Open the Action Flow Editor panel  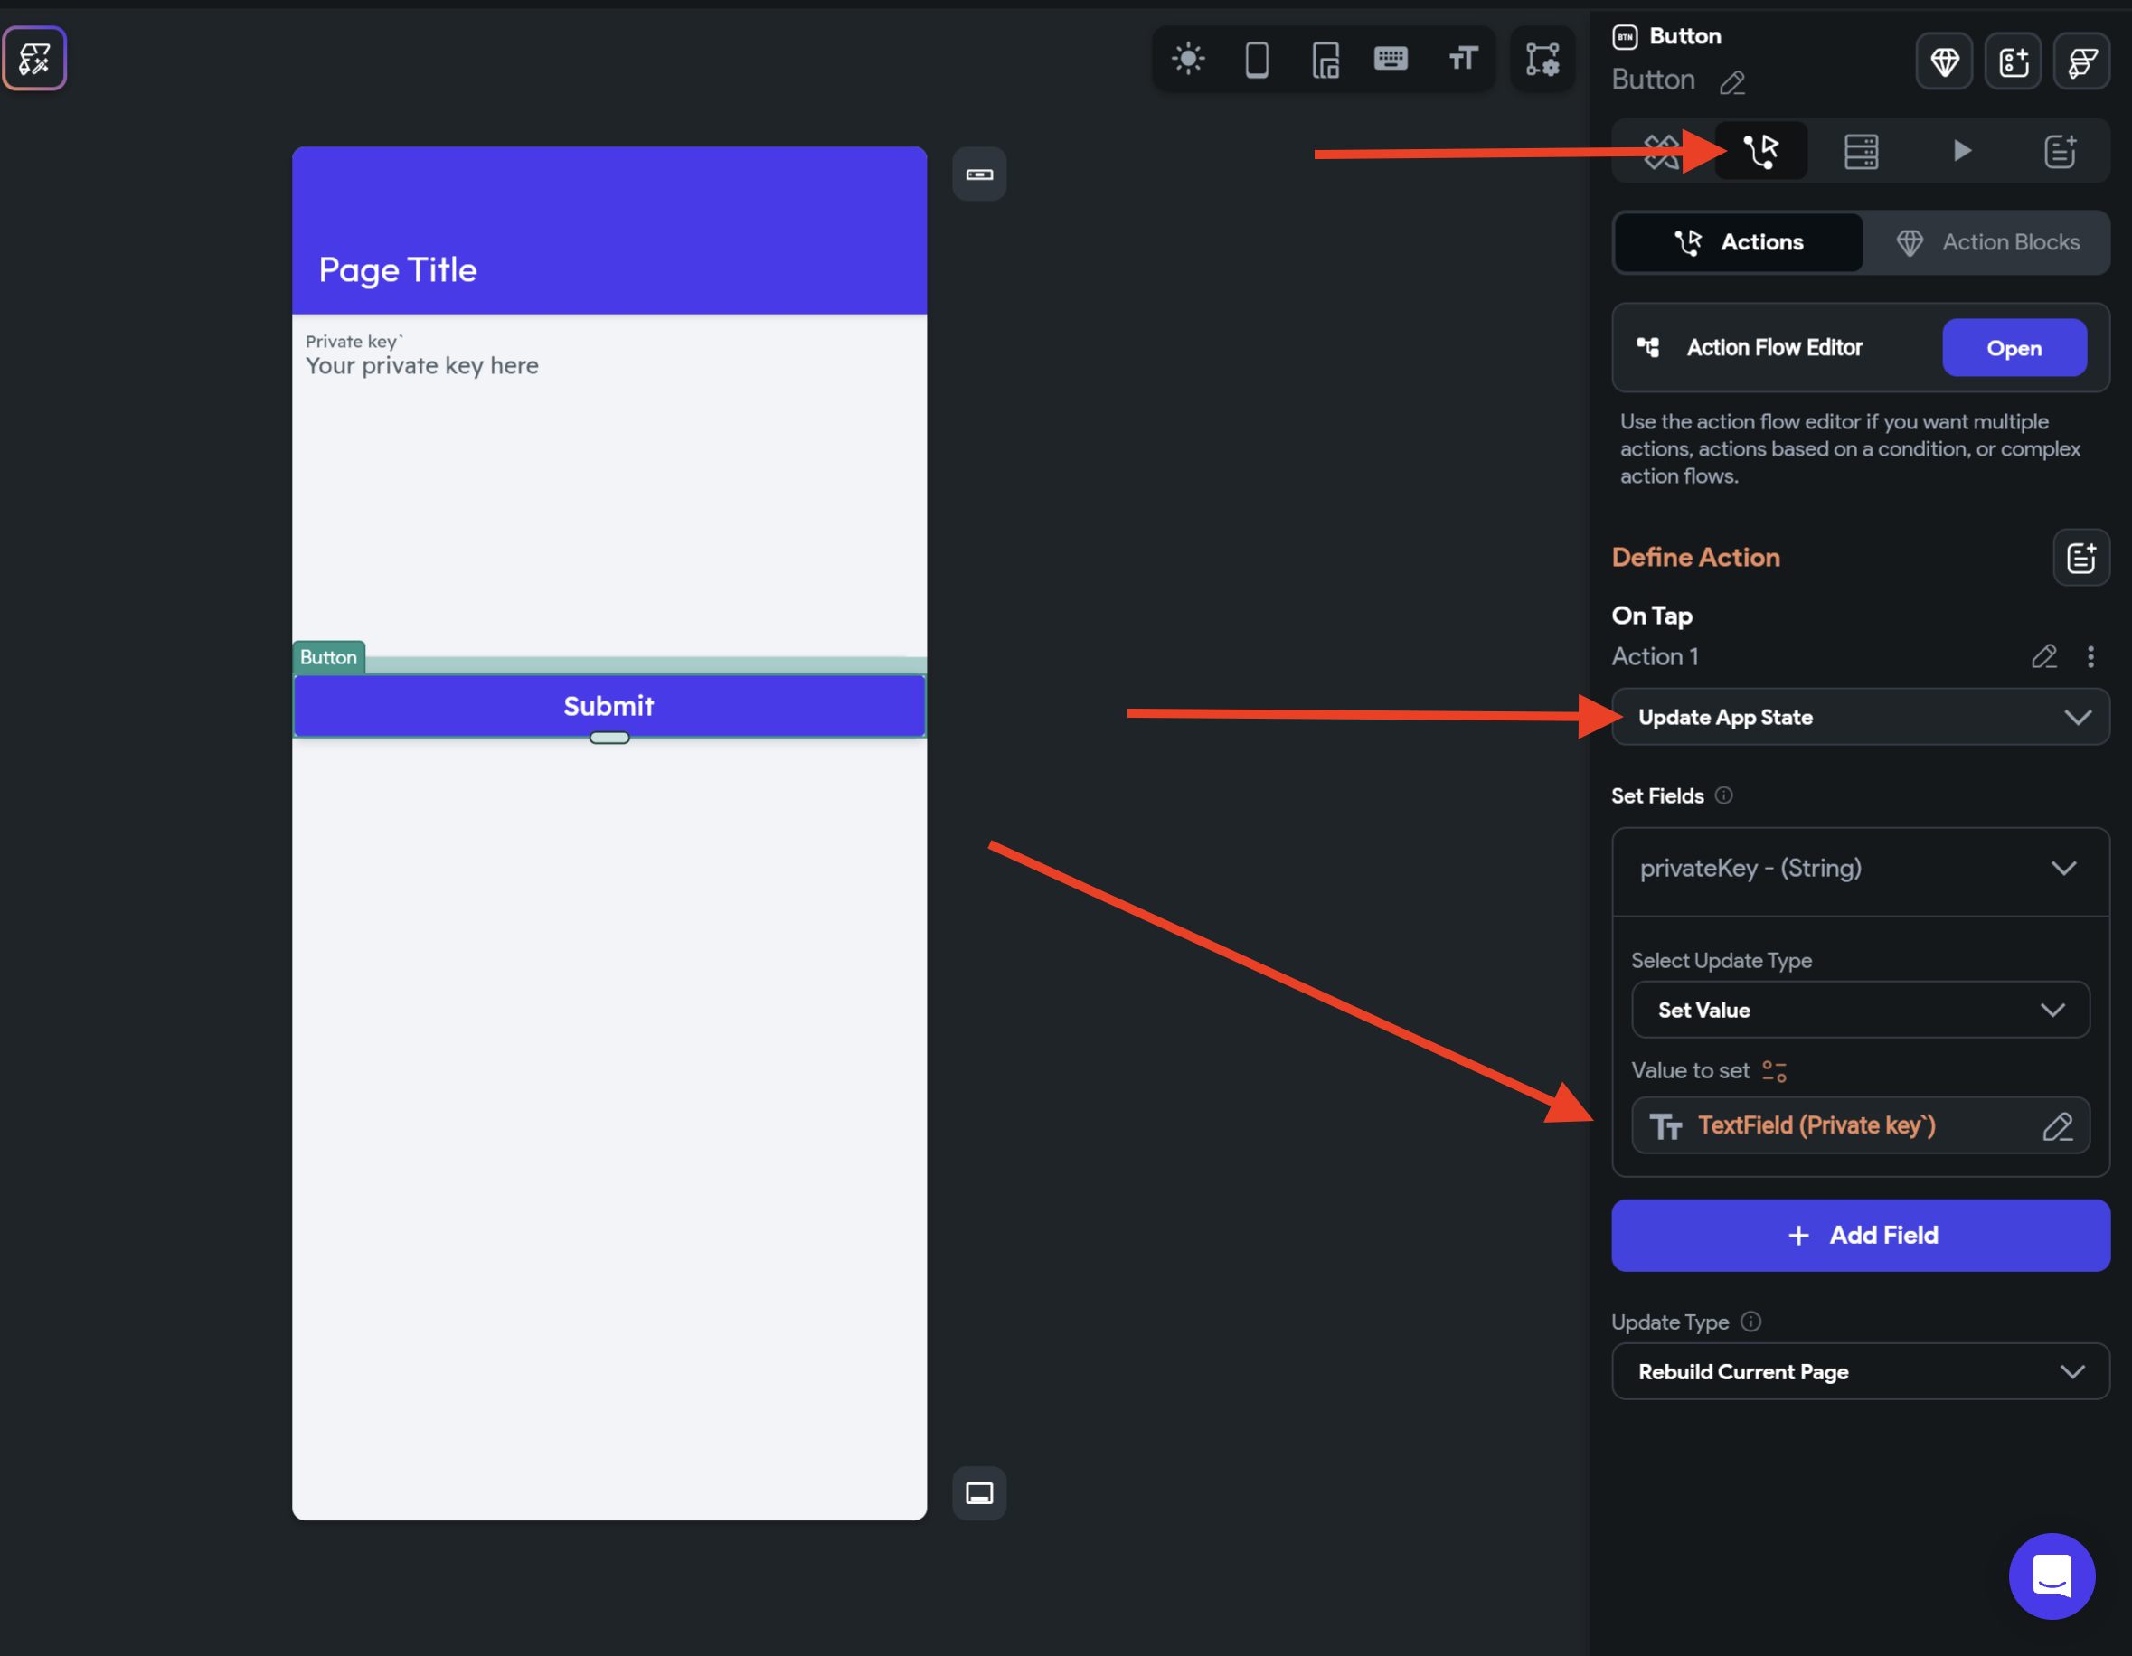(x=2013, y=348)
